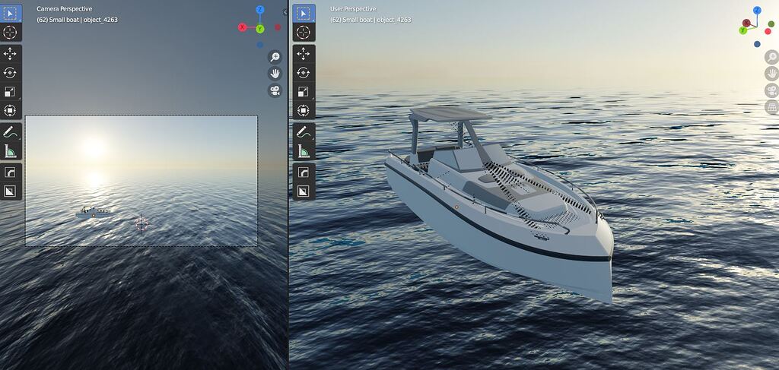Click the dark blue negative Z dot on User Perspective gizmo
This screenshot has height=370, width=779.
click(x=757, y=44)
